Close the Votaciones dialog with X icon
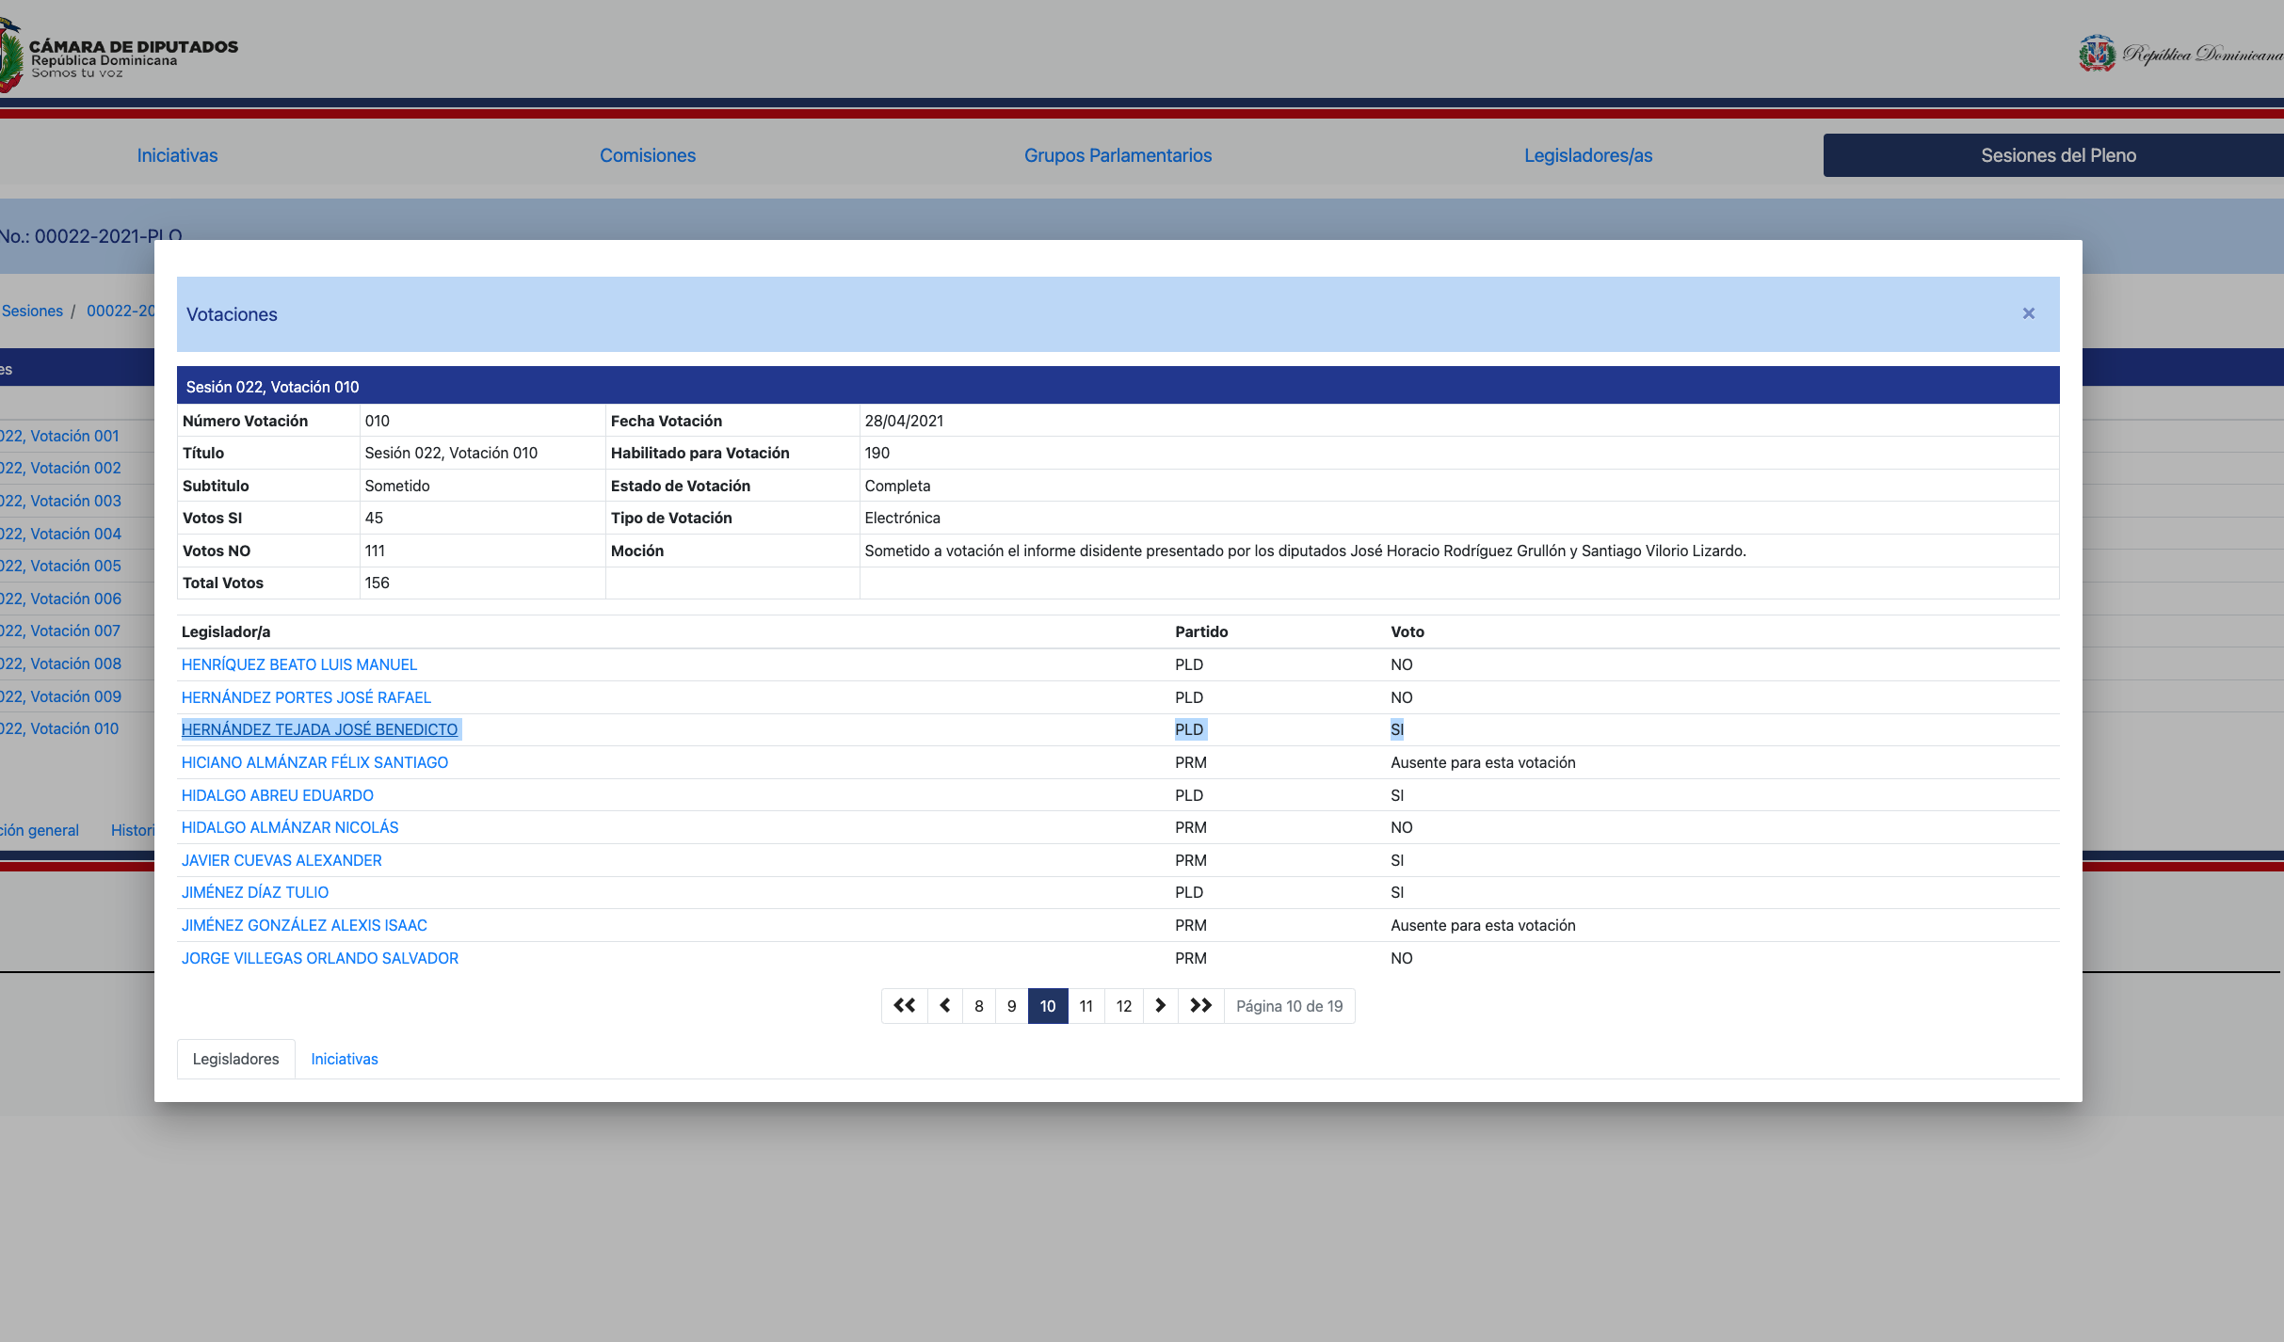This screenshot has width=2284, height=1342. (x=2028, y=313)
